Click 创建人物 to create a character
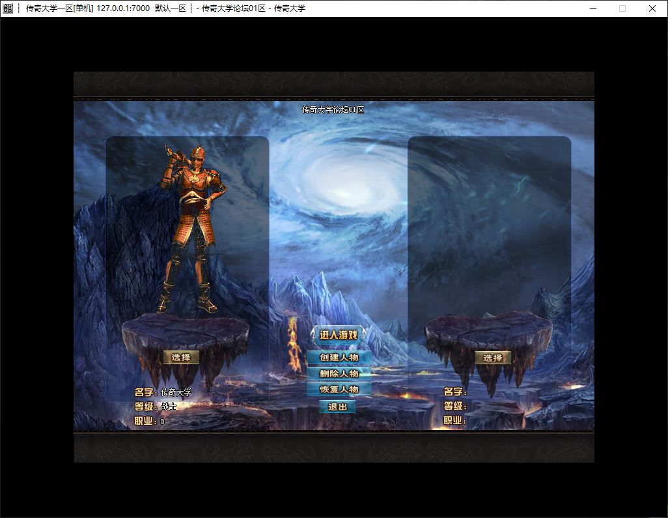 tap(339, 357)
